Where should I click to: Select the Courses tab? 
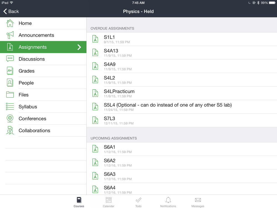click(79, 202)
